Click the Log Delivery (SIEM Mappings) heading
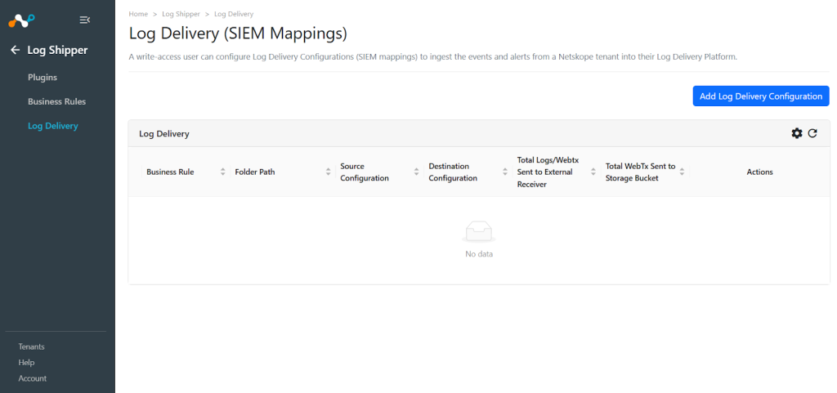The width and height of the screenshot is (837, 393). pyautogui.click(x=238, y=33)
